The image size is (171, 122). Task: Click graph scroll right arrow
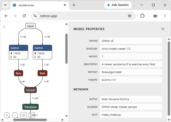62,120
